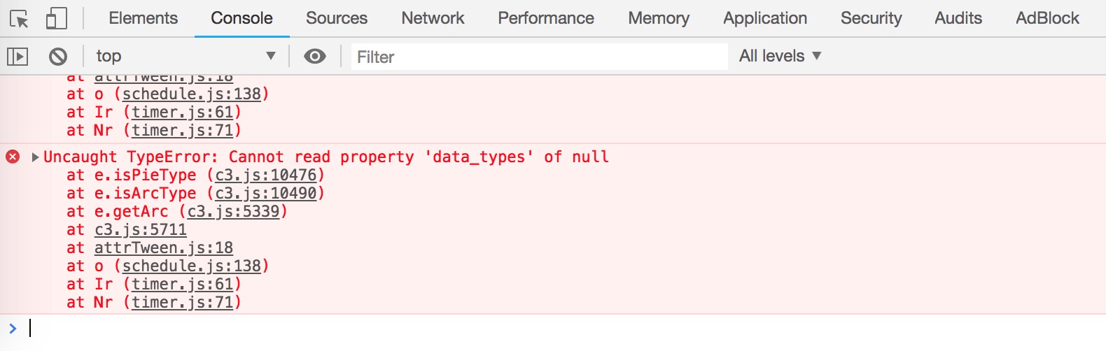1106x351 pixels.
Task: Open the AdBlock tab
Action: pos(1047,18)
